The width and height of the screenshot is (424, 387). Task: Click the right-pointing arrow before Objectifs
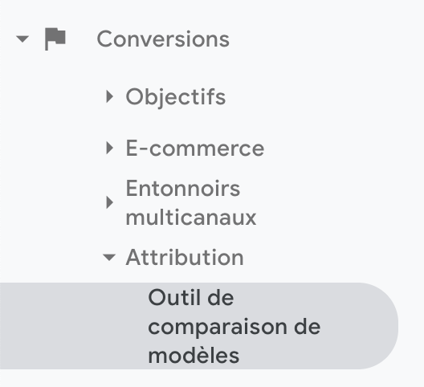tap(109, 96)
